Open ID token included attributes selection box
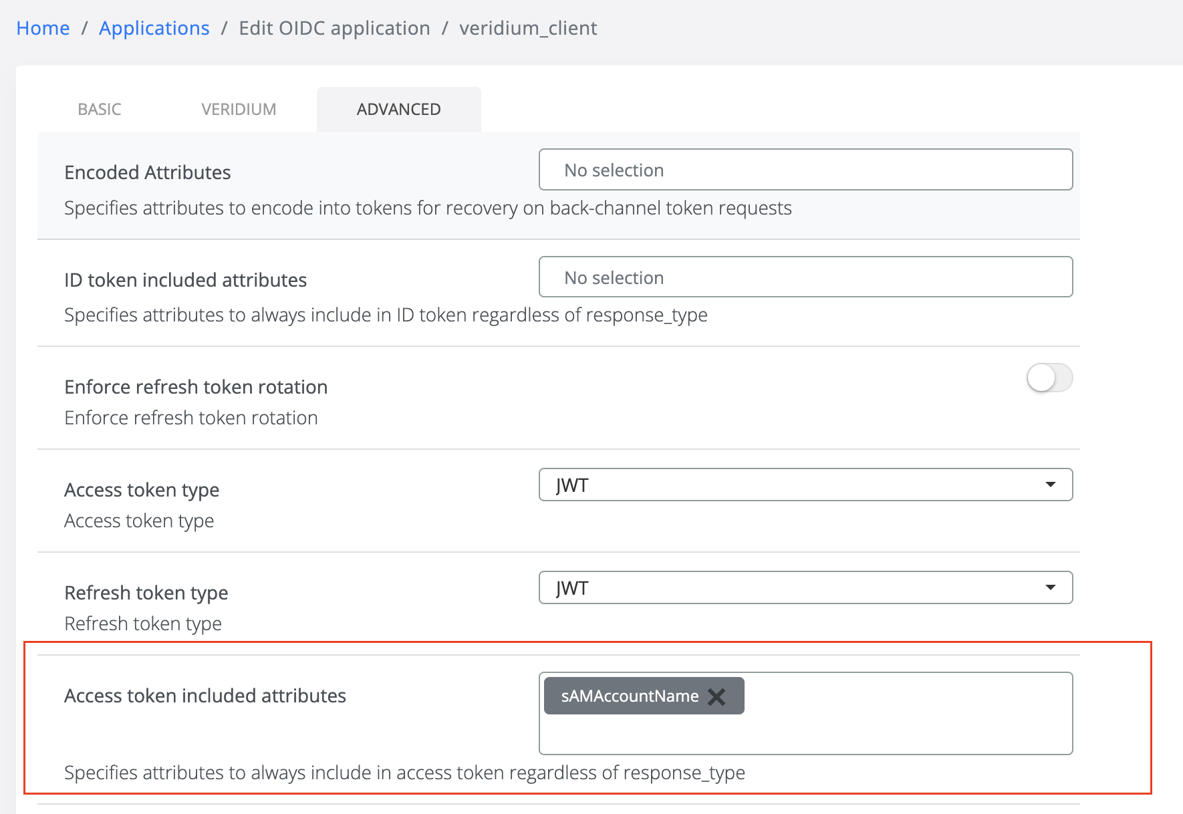1183x814 pixels. [805, 277]
